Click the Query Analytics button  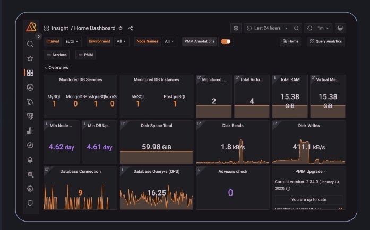[x=326, y=41]
